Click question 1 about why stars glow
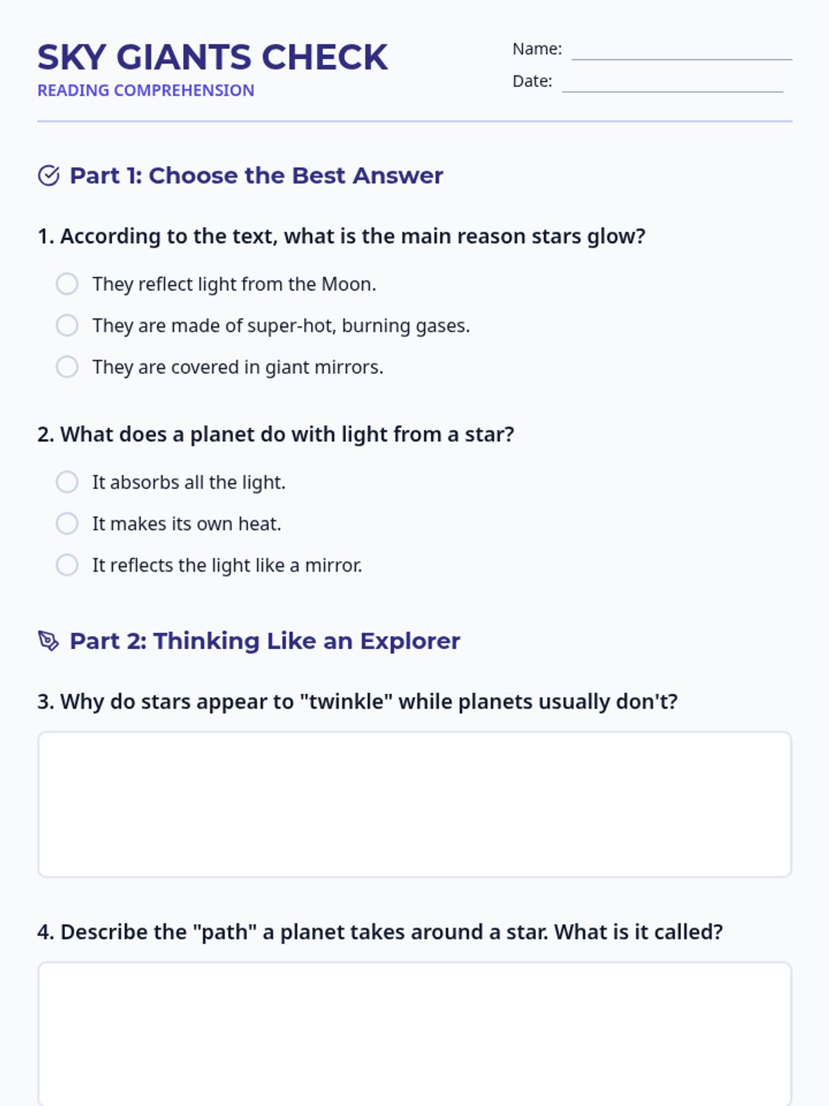 click(x=341, y=236)
